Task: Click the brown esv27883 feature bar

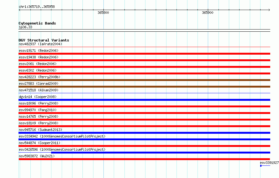Action: tap(144, 87)
